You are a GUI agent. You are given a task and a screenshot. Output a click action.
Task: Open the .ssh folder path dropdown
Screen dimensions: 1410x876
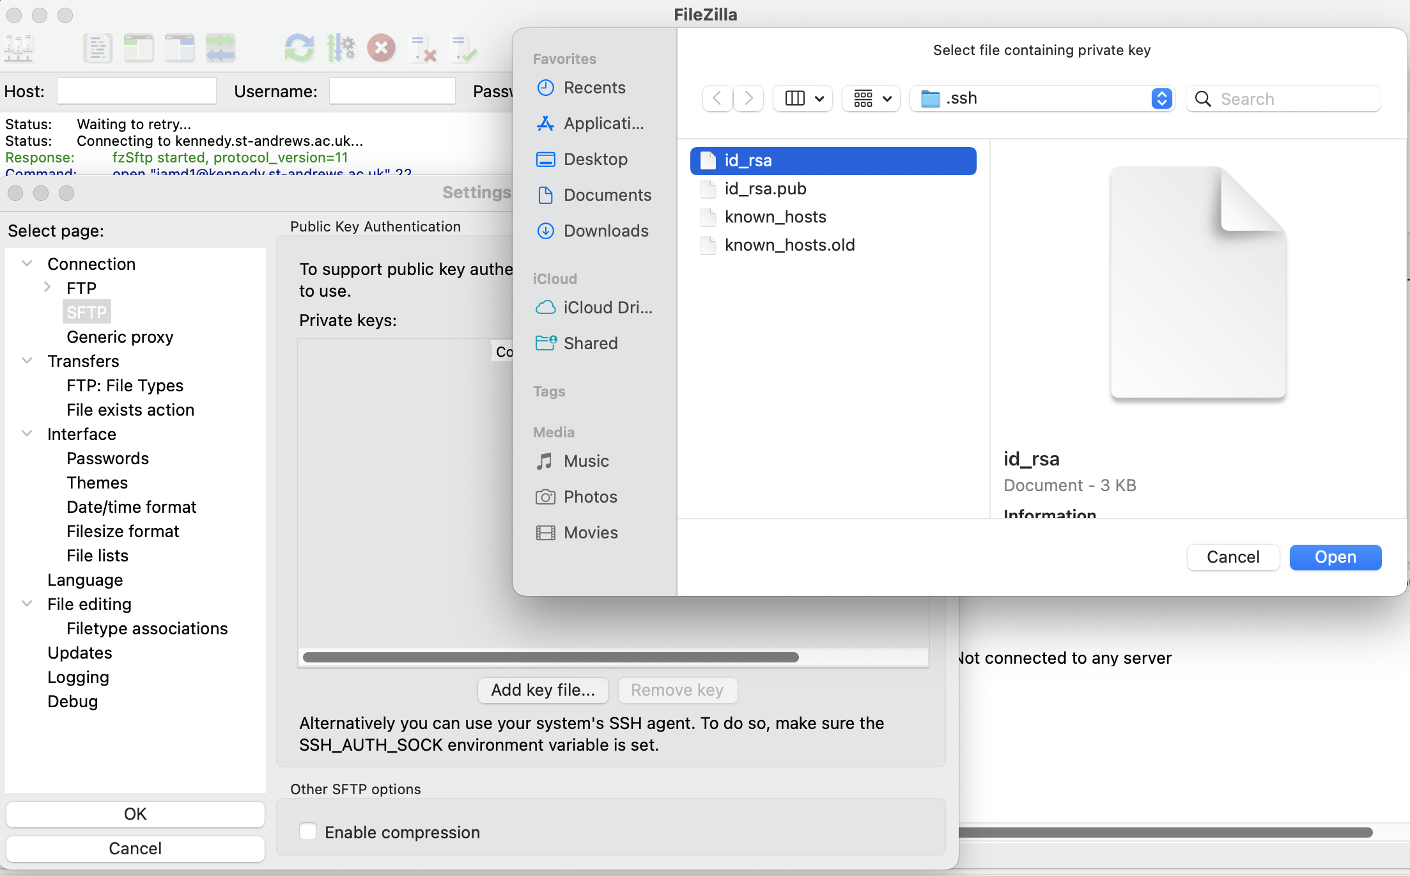click(1042, 98)
